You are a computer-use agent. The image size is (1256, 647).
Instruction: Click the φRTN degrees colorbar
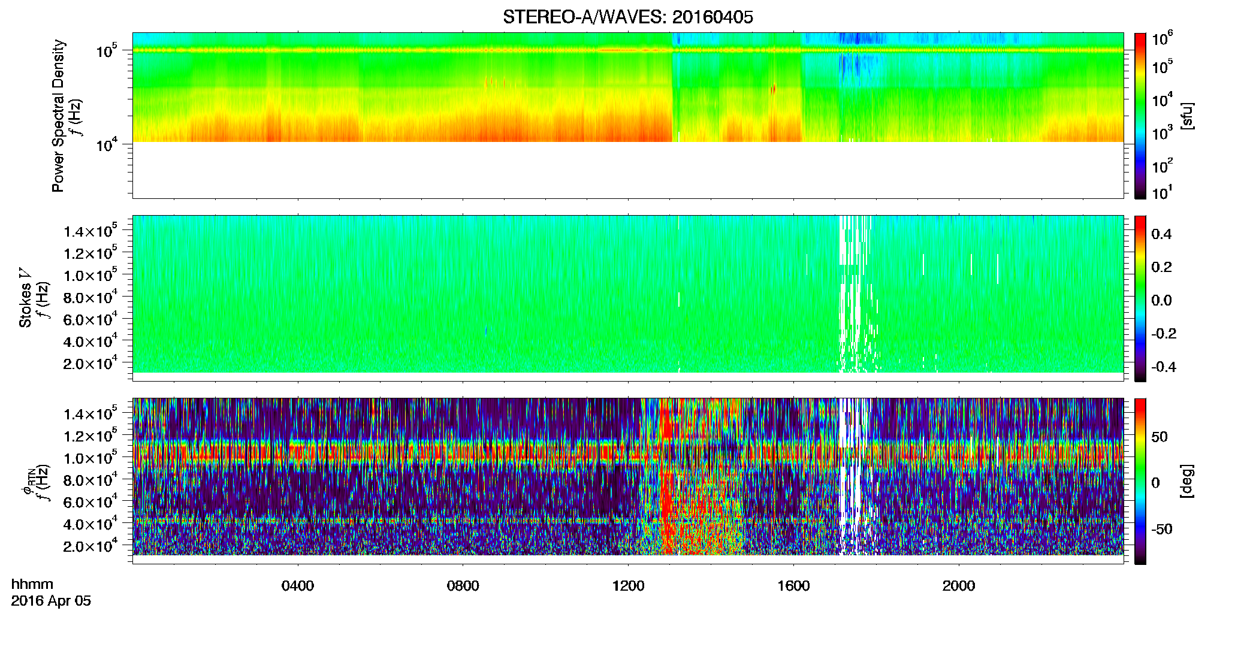point(1140,481)
